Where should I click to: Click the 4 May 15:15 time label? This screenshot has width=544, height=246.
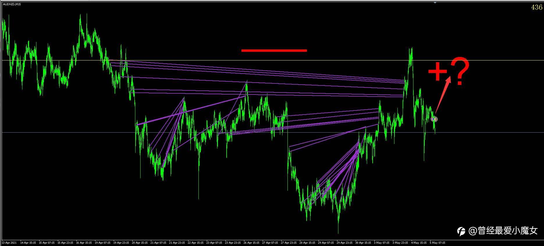click(419, 243)
